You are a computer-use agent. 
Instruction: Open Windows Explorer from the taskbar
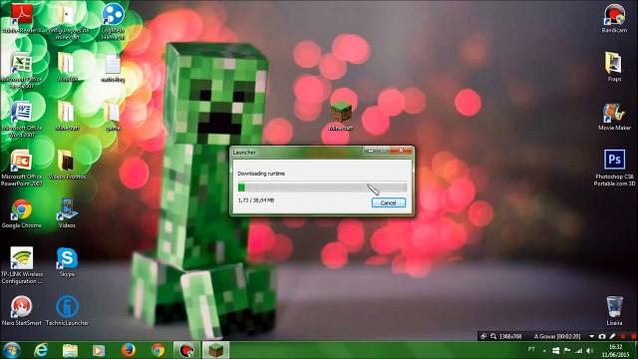click(70, 350)
